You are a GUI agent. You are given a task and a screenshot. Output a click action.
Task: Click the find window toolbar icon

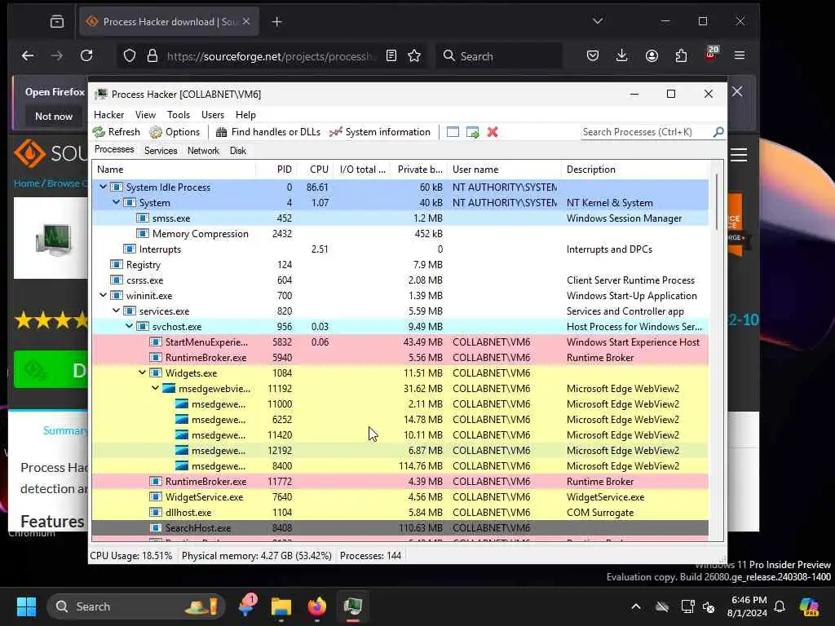tap(453, 132)
